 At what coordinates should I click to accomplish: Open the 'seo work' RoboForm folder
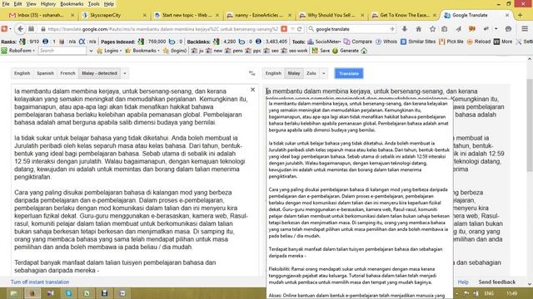(x=294, y=51)
